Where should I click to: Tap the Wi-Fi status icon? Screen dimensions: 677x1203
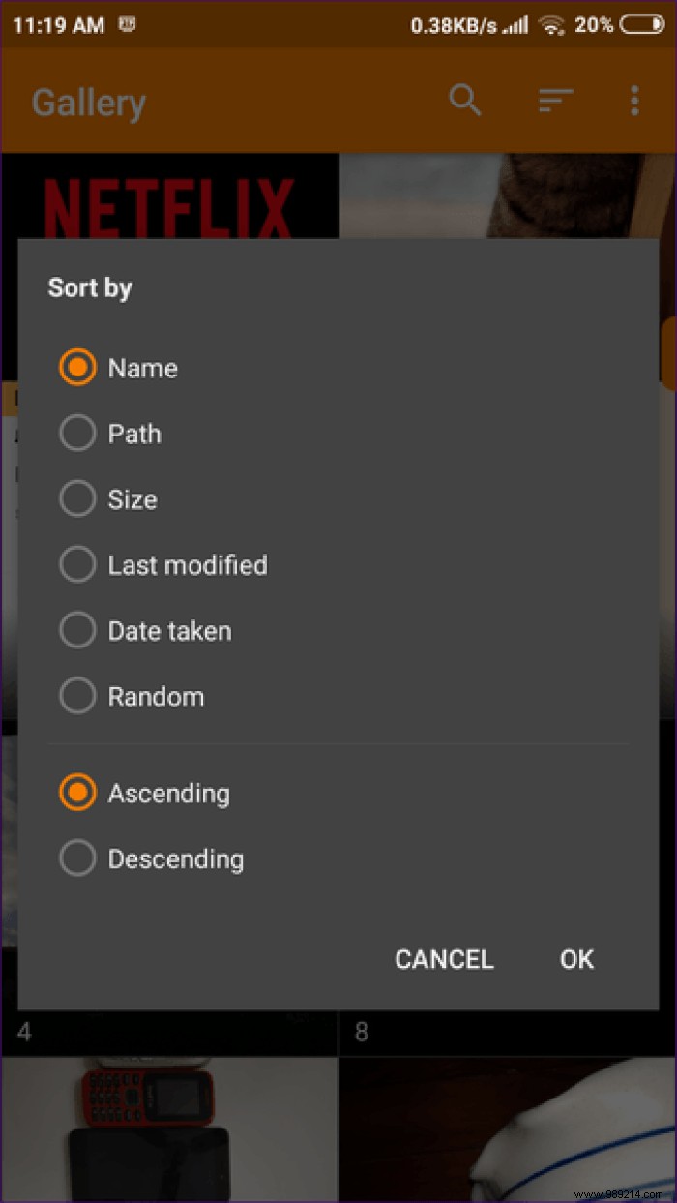click(x=552, y=25)
